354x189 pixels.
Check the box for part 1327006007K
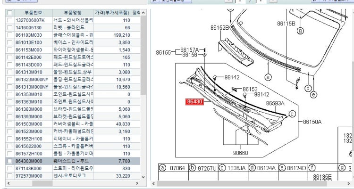(x=9, y=21)
